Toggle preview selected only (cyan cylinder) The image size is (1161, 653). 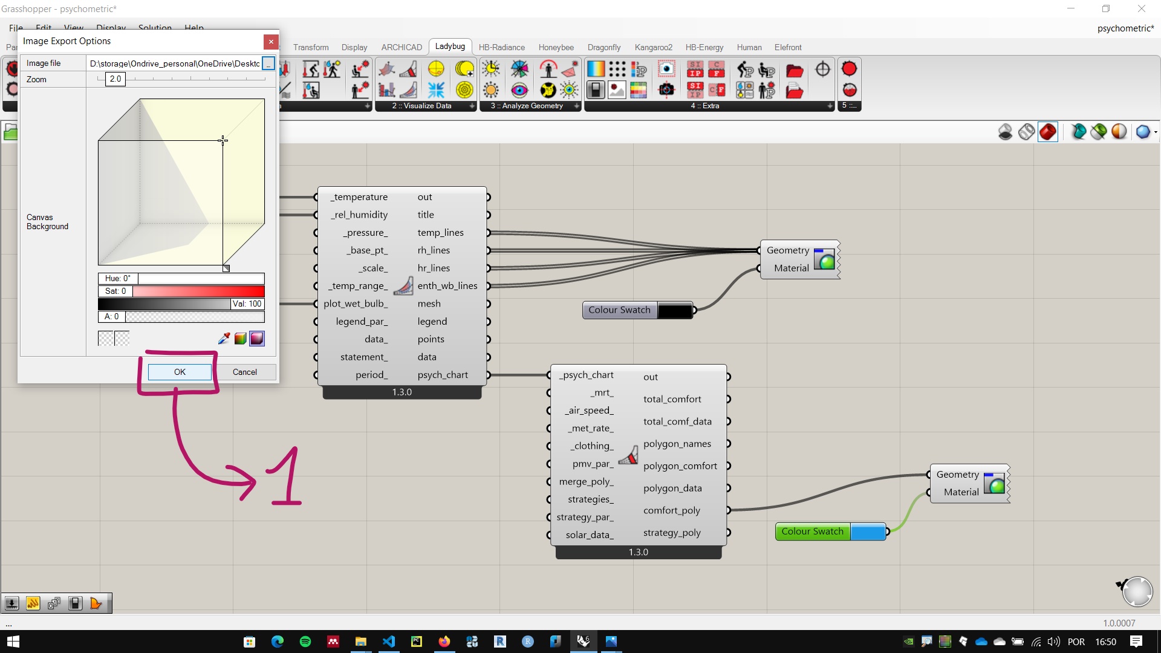[x=1078, y=131]
